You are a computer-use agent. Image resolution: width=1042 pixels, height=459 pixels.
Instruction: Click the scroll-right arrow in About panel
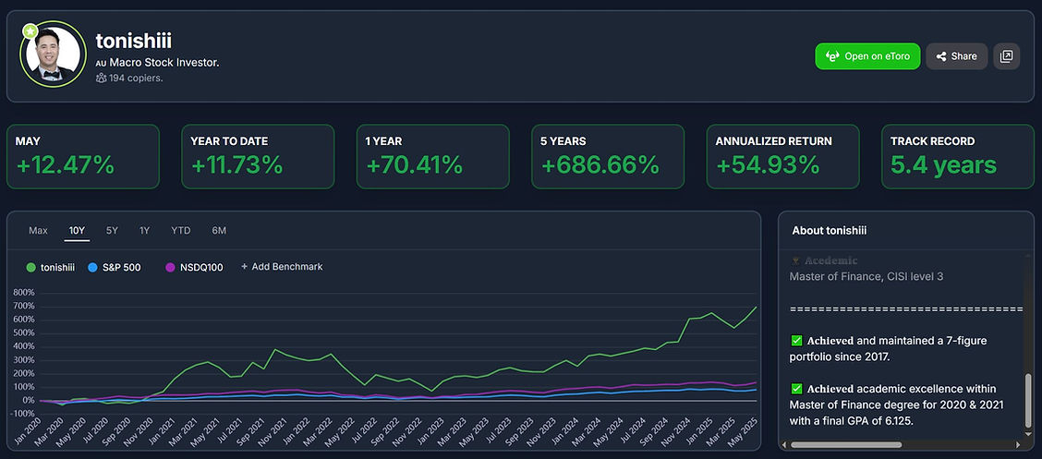(1020, 444)
